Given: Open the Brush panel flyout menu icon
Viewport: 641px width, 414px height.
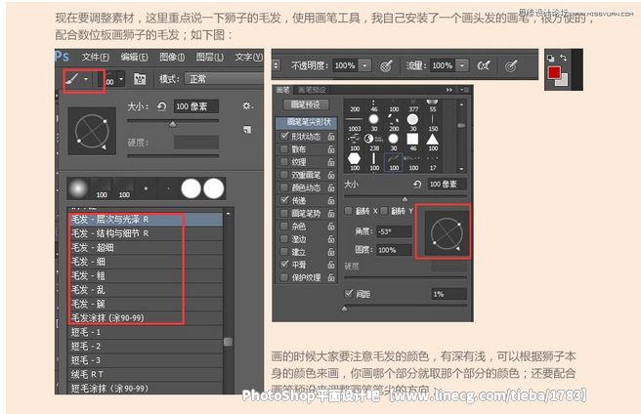Looking at the screenshot, I should click(x=464, y=90).
